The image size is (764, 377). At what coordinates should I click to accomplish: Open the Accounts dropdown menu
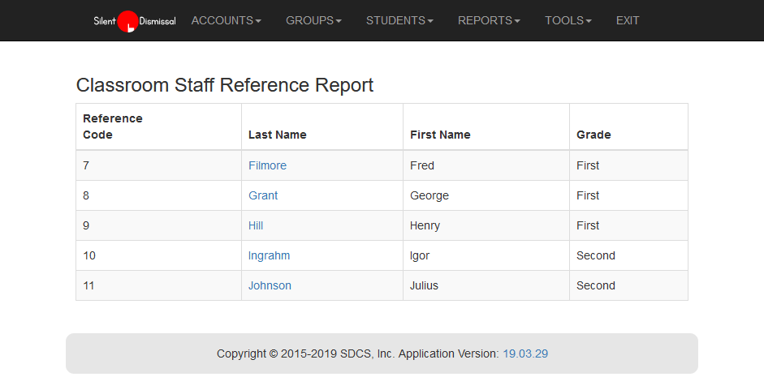coord(226,21)
